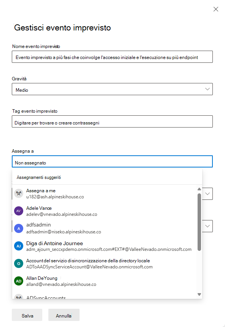Click the adfsadmin blue avatar icon

(18, 228)
